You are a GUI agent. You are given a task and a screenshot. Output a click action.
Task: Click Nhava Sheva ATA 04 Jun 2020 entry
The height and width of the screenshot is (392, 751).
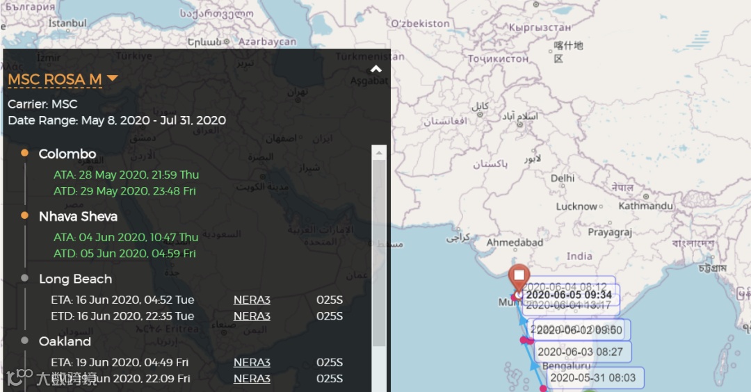tap(126, 238)
